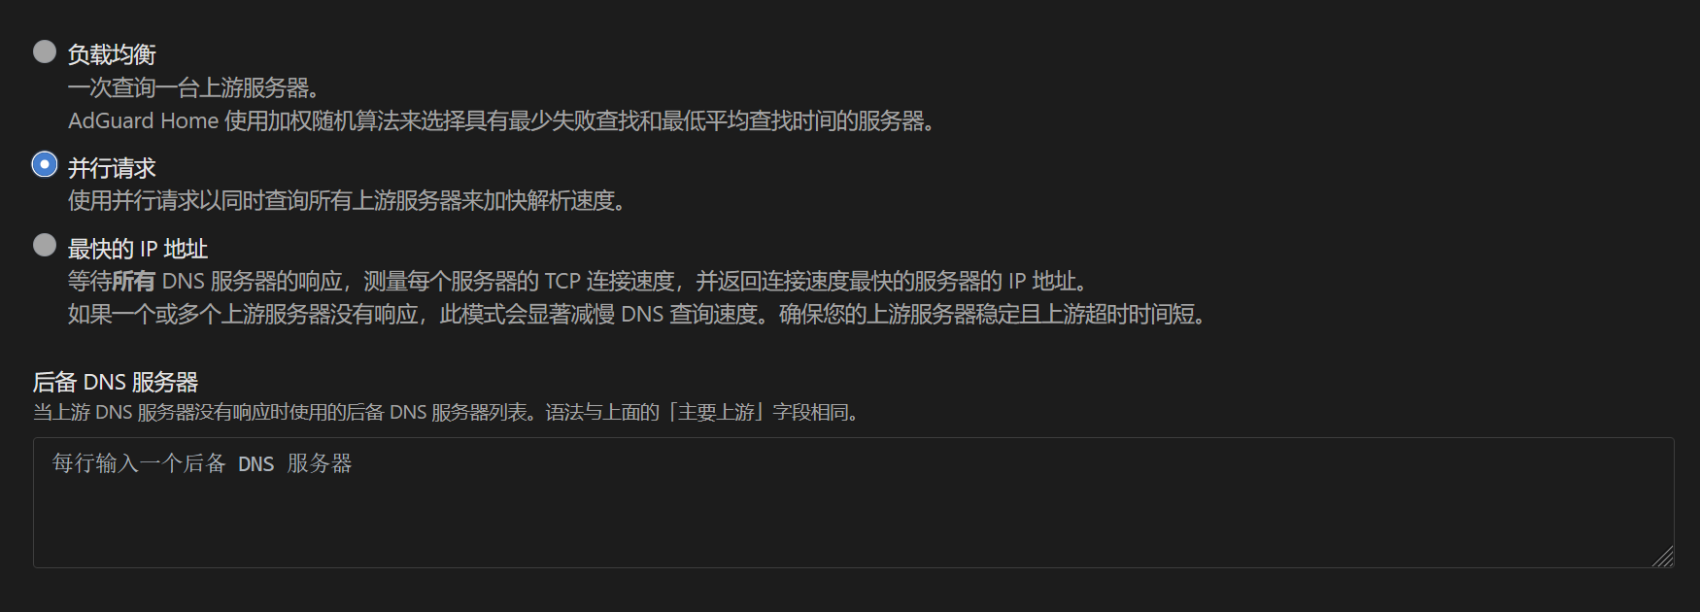Click the 负载均衡 option label

[112, 54]
